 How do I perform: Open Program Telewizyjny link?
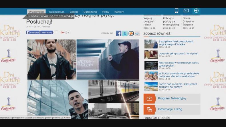172,98
